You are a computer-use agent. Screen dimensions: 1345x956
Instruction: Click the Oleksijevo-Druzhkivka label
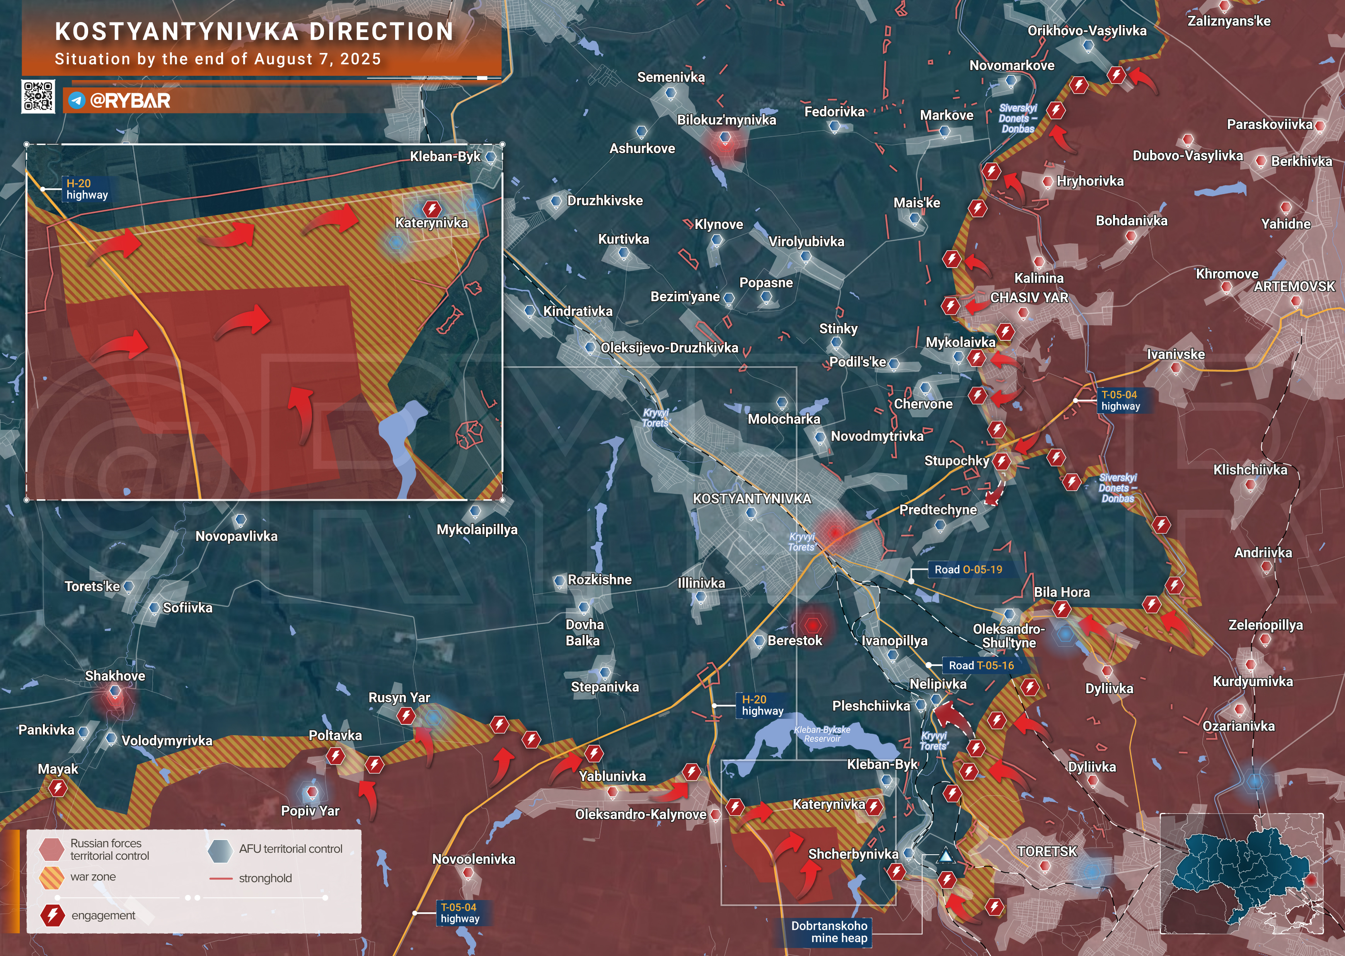tap(669, 348)
